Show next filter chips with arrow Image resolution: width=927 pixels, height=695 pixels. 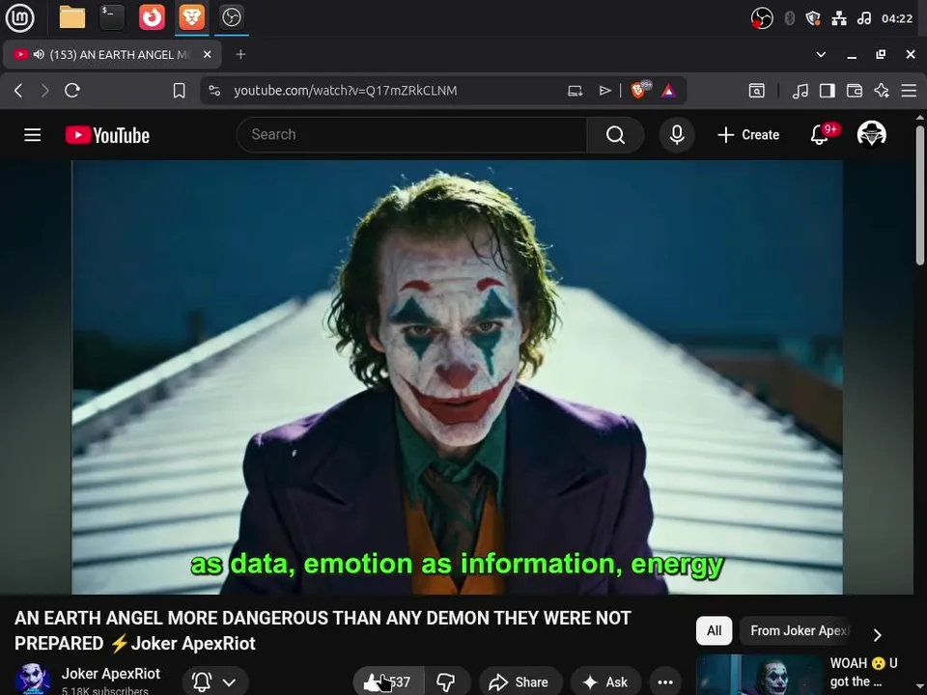tap(878, 635)
